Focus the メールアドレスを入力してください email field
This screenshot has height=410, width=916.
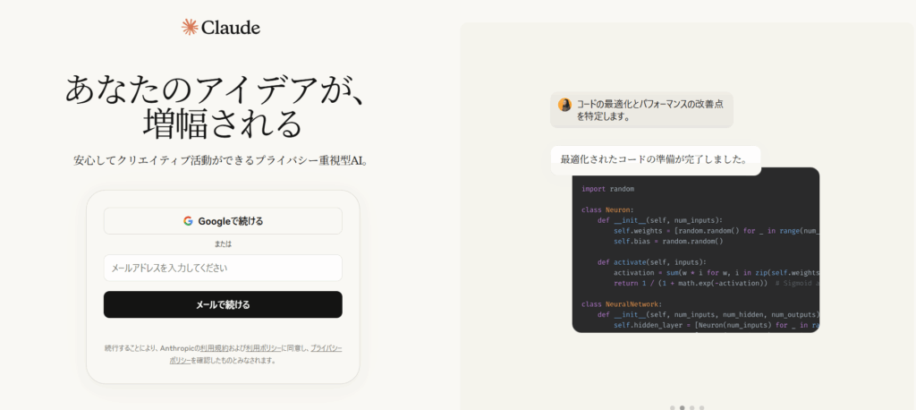pyautogui.click(x=223, y=268)
